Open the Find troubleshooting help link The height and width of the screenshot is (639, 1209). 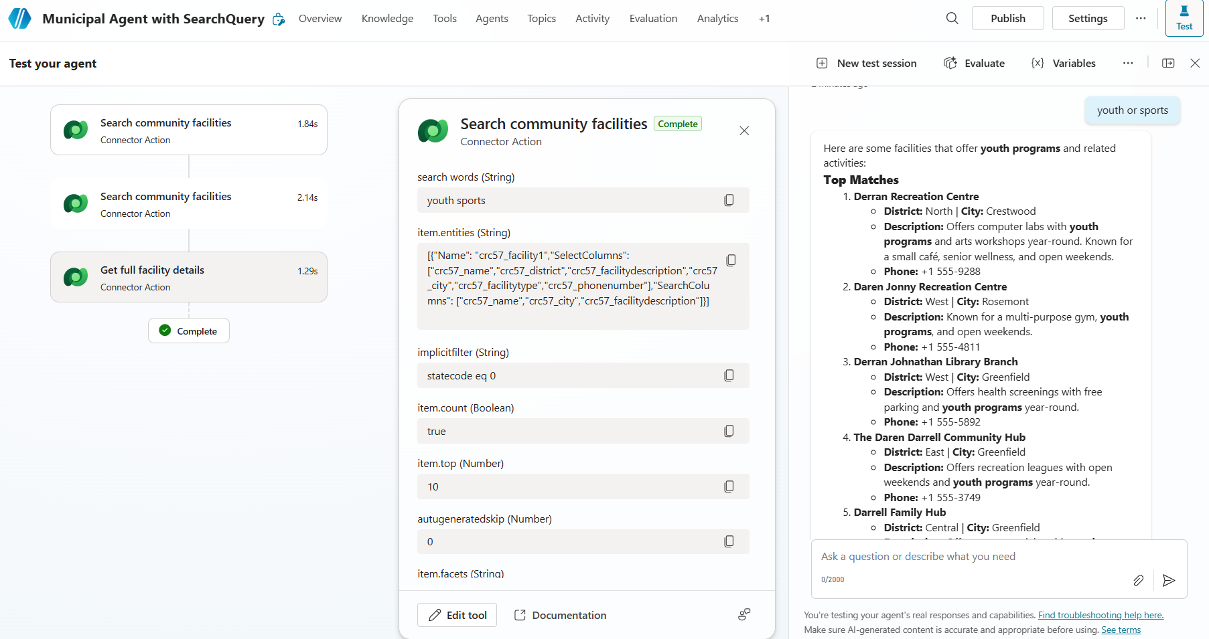(x=1100, y=615)
